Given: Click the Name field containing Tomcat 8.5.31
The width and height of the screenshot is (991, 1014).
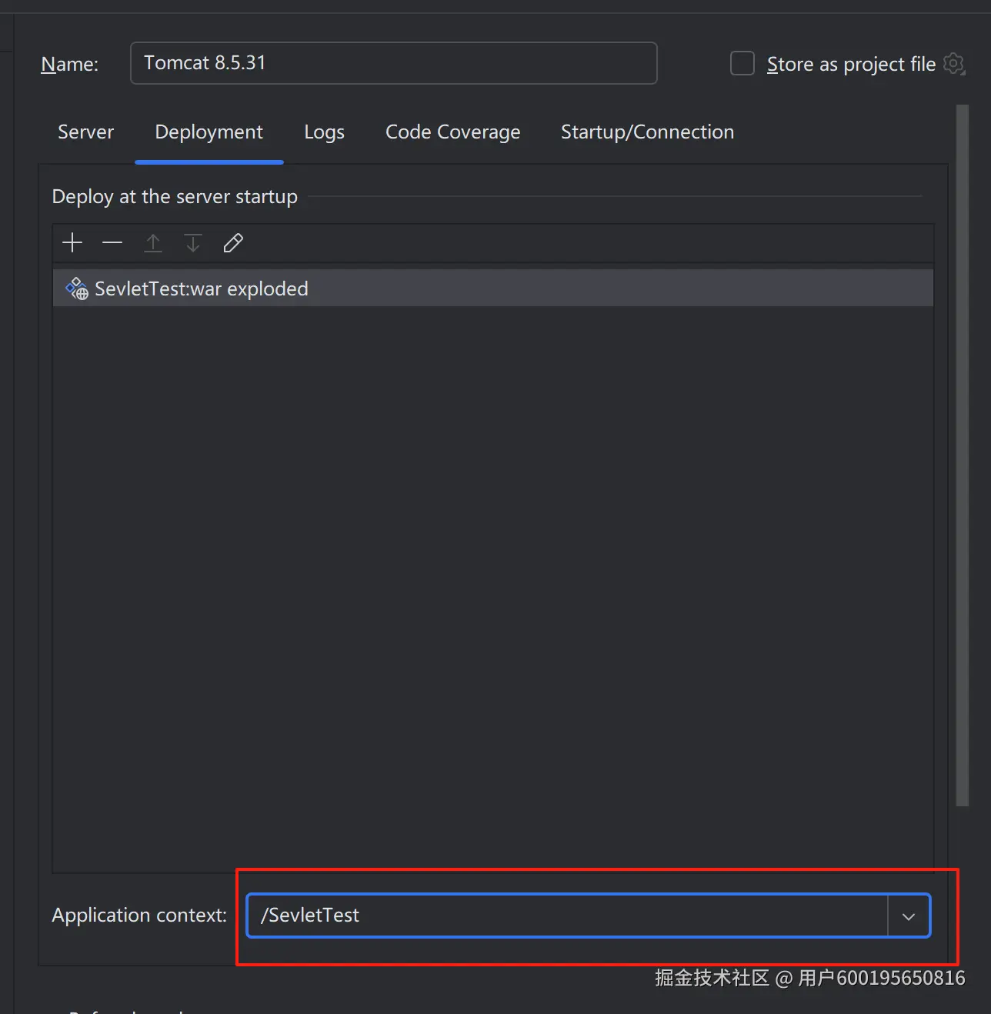Looking at the screenshot, I should 394,63.
